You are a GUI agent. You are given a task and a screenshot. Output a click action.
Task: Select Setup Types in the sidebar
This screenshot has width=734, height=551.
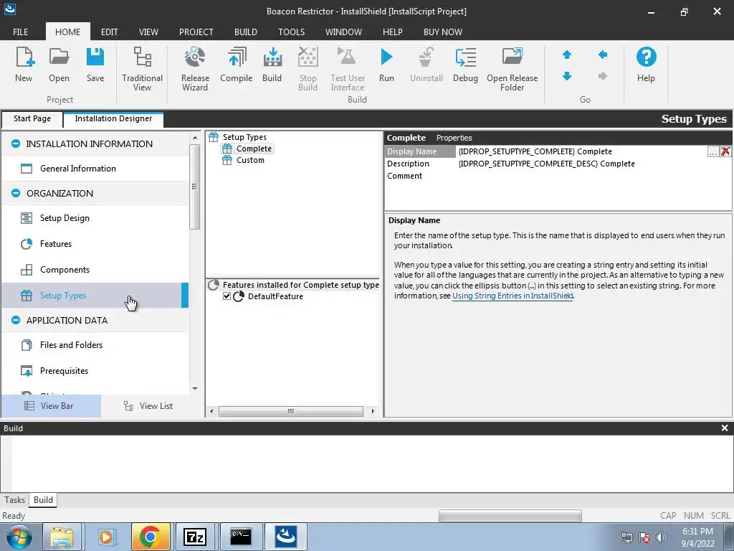click(x=95, y=295)
